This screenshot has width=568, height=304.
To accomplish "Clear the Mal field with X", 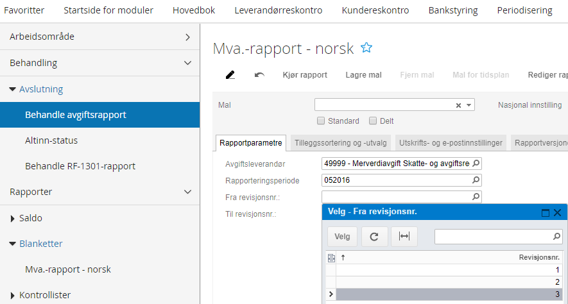I will pos(458,105).
